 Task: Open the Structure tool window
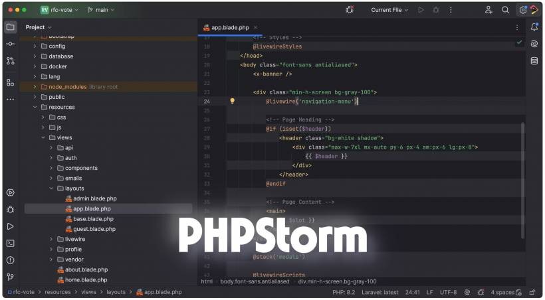coord(11,82)
